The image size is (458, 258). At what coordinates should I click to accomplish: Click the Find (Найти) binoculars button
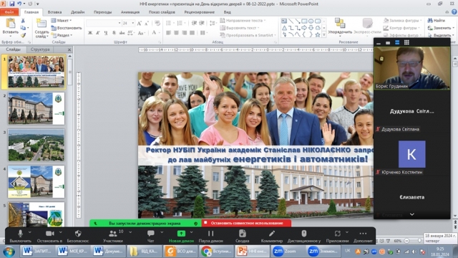point(436,21)
